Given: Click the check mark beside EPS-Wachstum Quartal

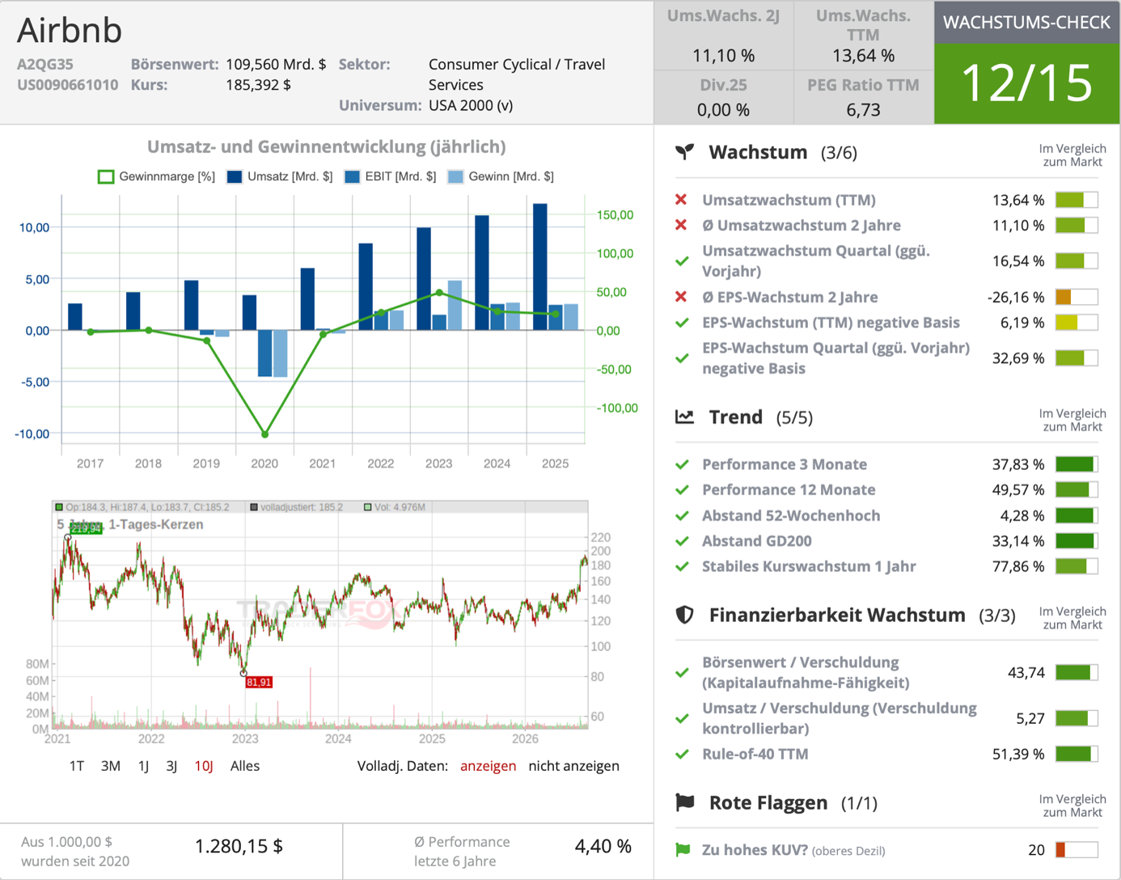Looking at the screenshot, I should [x=682, y=358].
